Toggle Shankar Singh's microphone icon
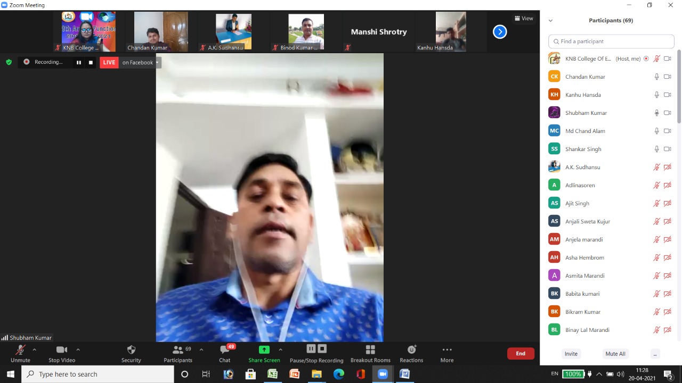Viewport: 682px width, 383px height. [x=657, y=149]
